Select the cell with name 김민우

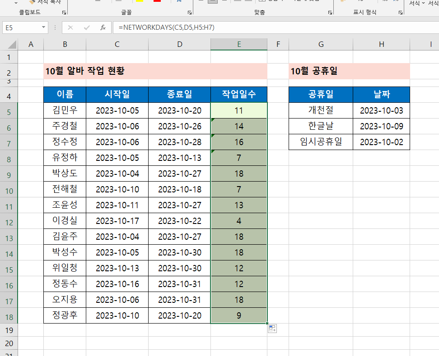[x=65, y=110]
